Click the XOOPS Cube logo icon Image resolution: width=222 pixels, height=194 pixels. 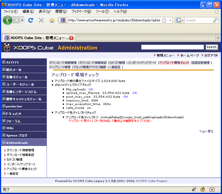tap(7, 47)
